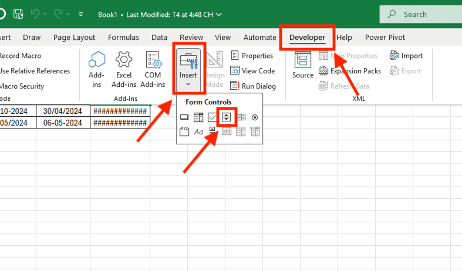Click the Redo arrow

(58, 14)
